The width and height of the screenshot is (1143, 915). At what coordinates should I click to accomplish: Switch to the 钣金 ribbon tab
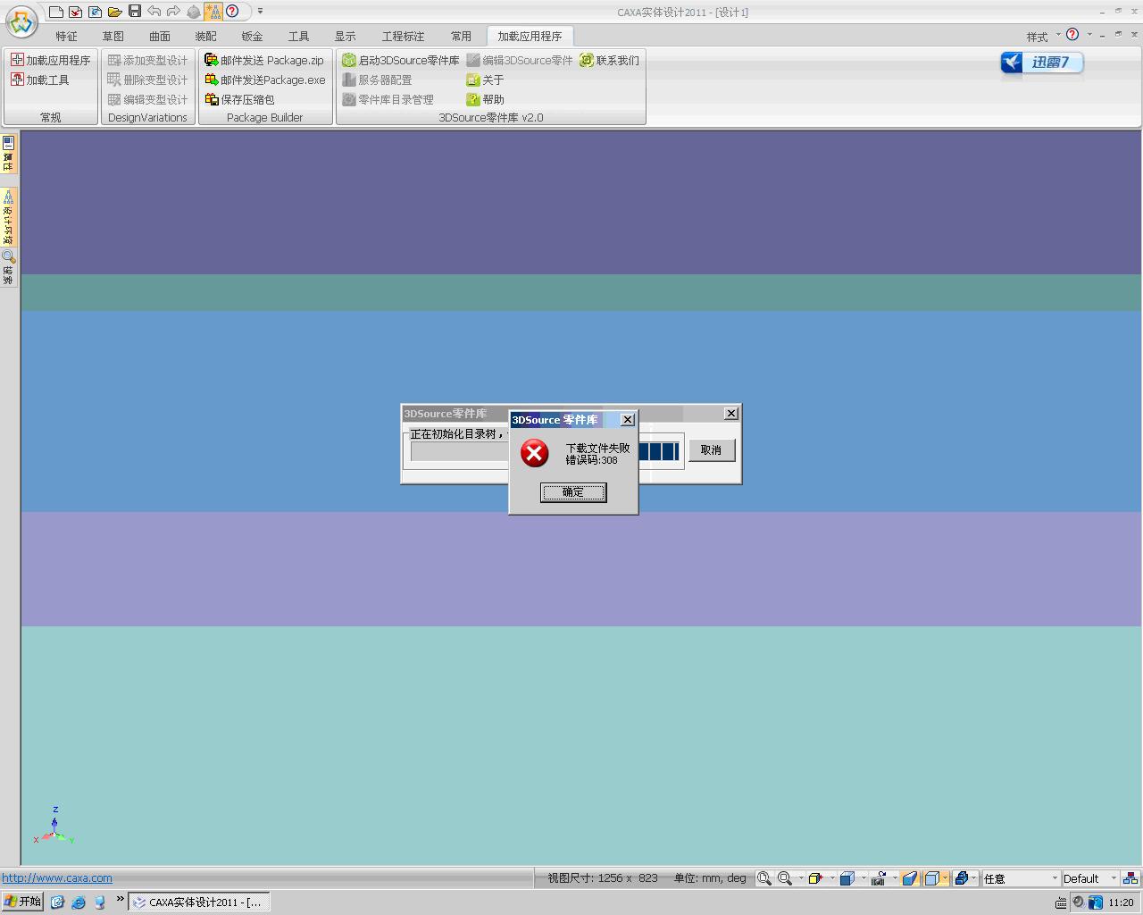253,37
